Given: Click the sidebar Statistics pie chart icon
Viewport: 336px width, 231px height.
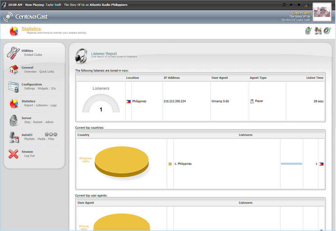Looking at the screenshot, I should 14,104.
